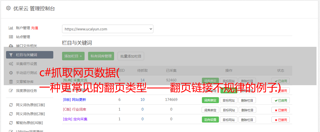Viewport: 320px width, 132px height.
Task: Click green 词库绑定 in the 网站更新 row
Action: tap(210, 100)
